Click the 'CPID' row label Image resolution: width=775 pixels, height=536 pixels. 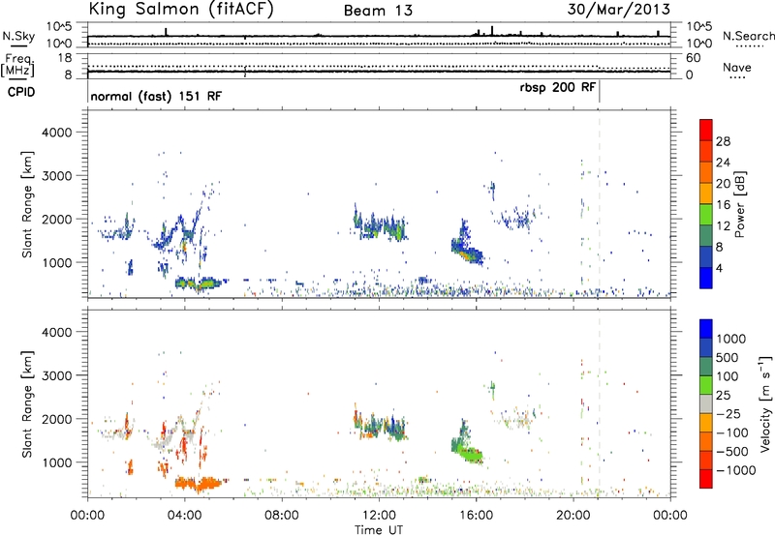point(21,92)
